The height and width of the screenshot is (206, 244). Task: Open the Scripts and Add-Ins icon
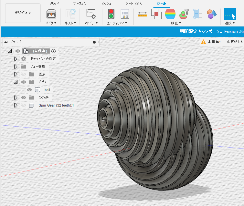pyautogui.click(x=91, y=14)
